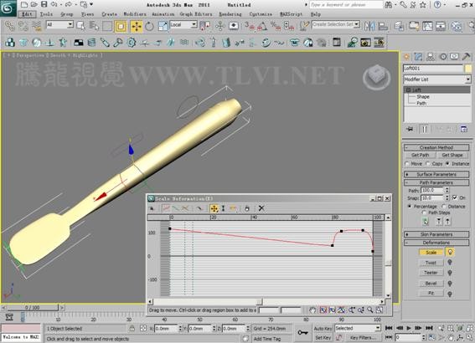Click Scale Control Point icon in deformation
The image size is (475, 343).
pyautogui.click(x=224, y=208)
